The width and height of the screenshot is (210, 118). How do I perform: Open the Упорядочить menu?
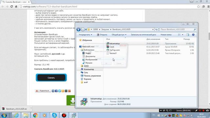click(85, 35)
